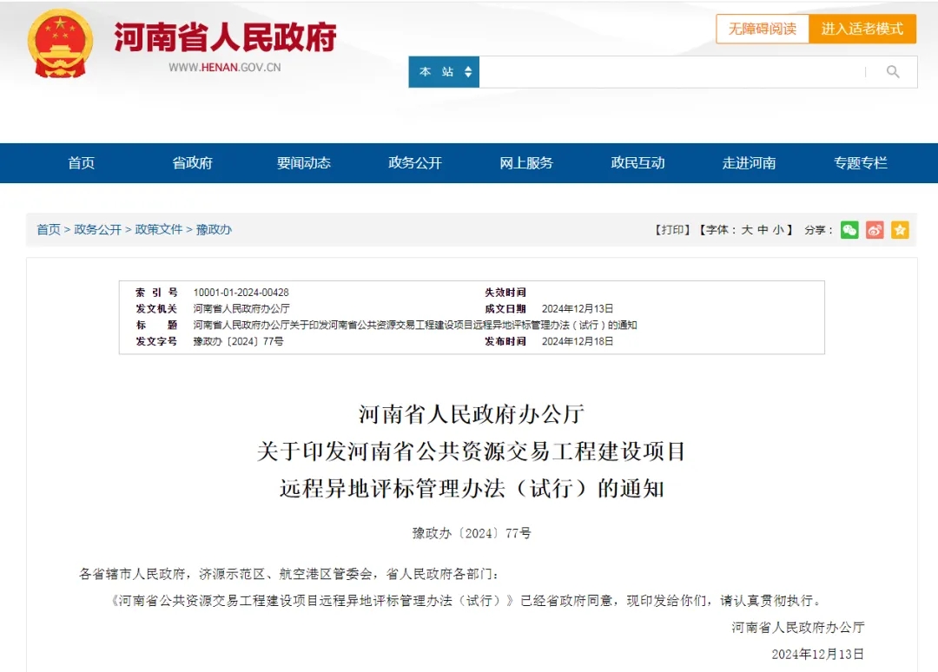This screenshot has height=672, width=938.
Task: Print the page using 打印
Action: tap(672, 230)
